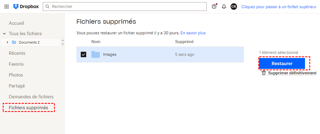Click the Restaurer button

pos(282,63)
